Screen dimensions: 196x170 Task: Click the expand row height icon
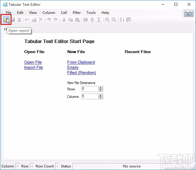pyautogui.click(x=92, y=20)
